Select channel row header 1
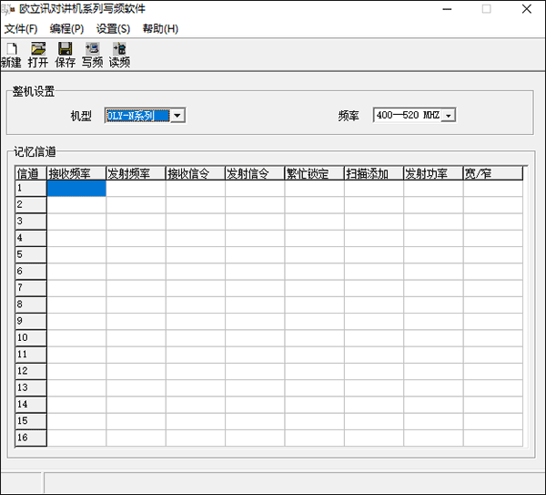 click(31, 189)
